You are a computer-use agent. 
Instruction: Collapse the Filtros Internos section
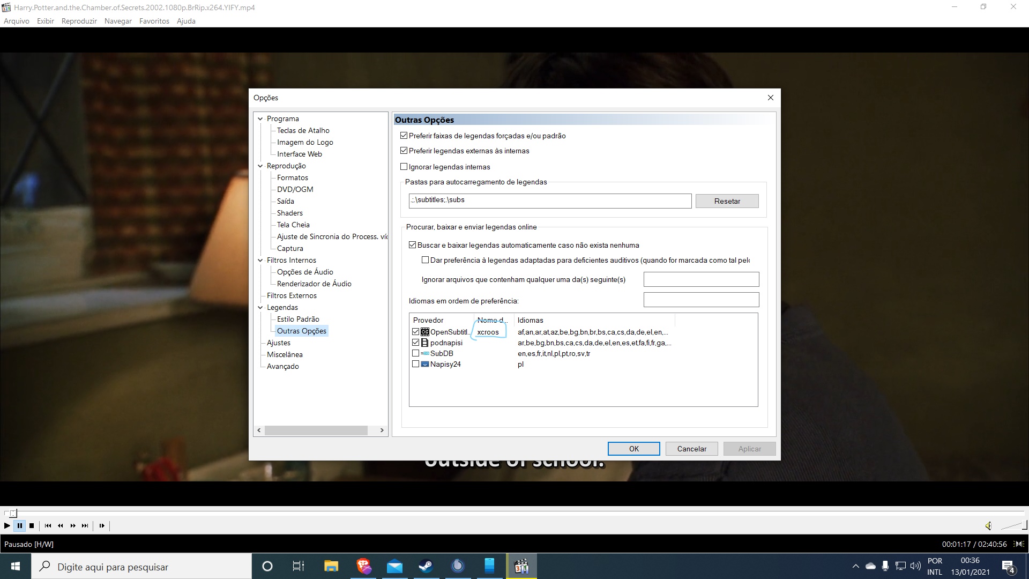coord(260,260)
